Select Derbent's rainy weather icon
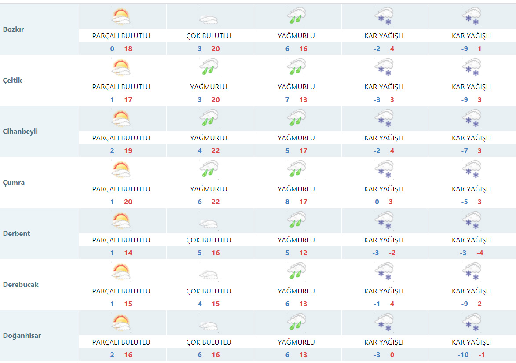This screenshot has width=516, height=363. [x=296, y=221]
